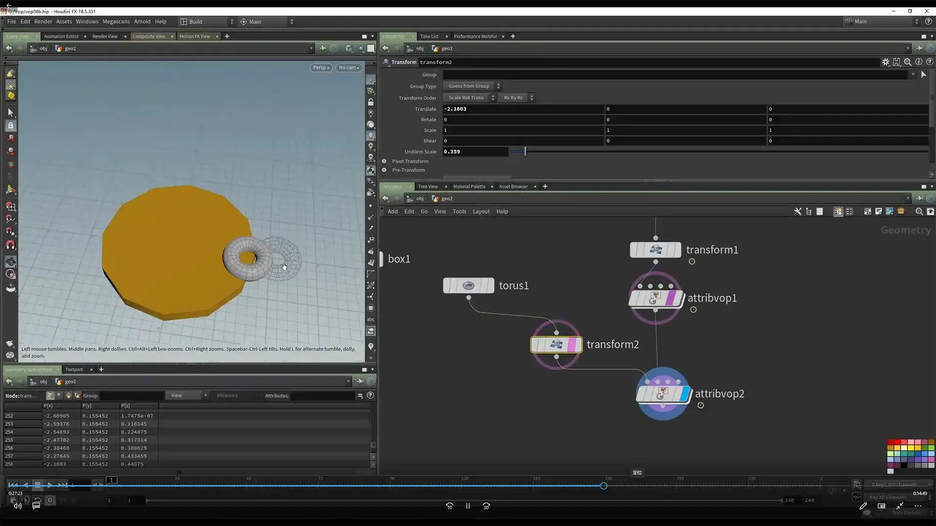The width and height of the screenshot is (936, 526).
Task: Open the Megascans menu
Action: (x=116, y=21)
